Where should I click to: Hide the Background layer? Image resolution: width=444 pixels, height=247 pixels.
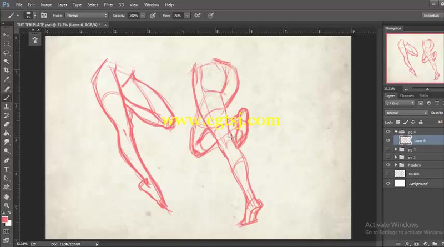pyautogui.click(x=388, y=183)
